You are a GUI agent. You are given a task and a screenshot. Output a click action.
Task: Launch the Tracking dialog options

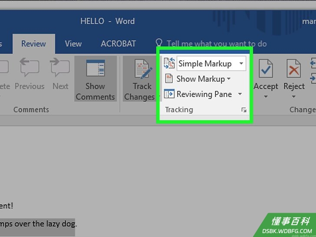click(x=244, y=110)
